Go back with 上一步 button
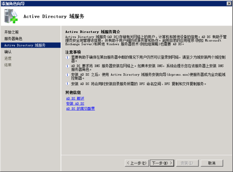The image size is (233, 172). [x=137, y=163]
